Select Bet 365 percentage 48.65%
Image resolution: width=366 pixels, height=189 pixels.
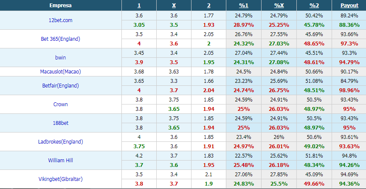[314, 44]
